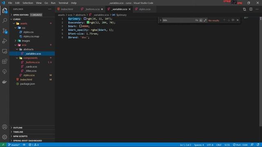
Task: Go to previous match in find widget
Action: click(x=224, y=20)
